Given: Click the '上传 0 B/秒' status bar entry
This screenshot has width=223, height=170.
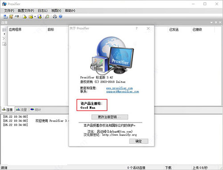Looking at the screenshot, I should point(200,168).
